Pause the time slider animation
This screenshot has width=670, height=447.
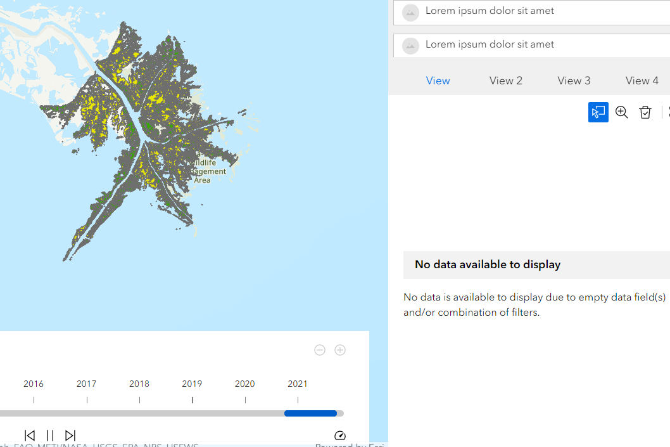point(50,435)
